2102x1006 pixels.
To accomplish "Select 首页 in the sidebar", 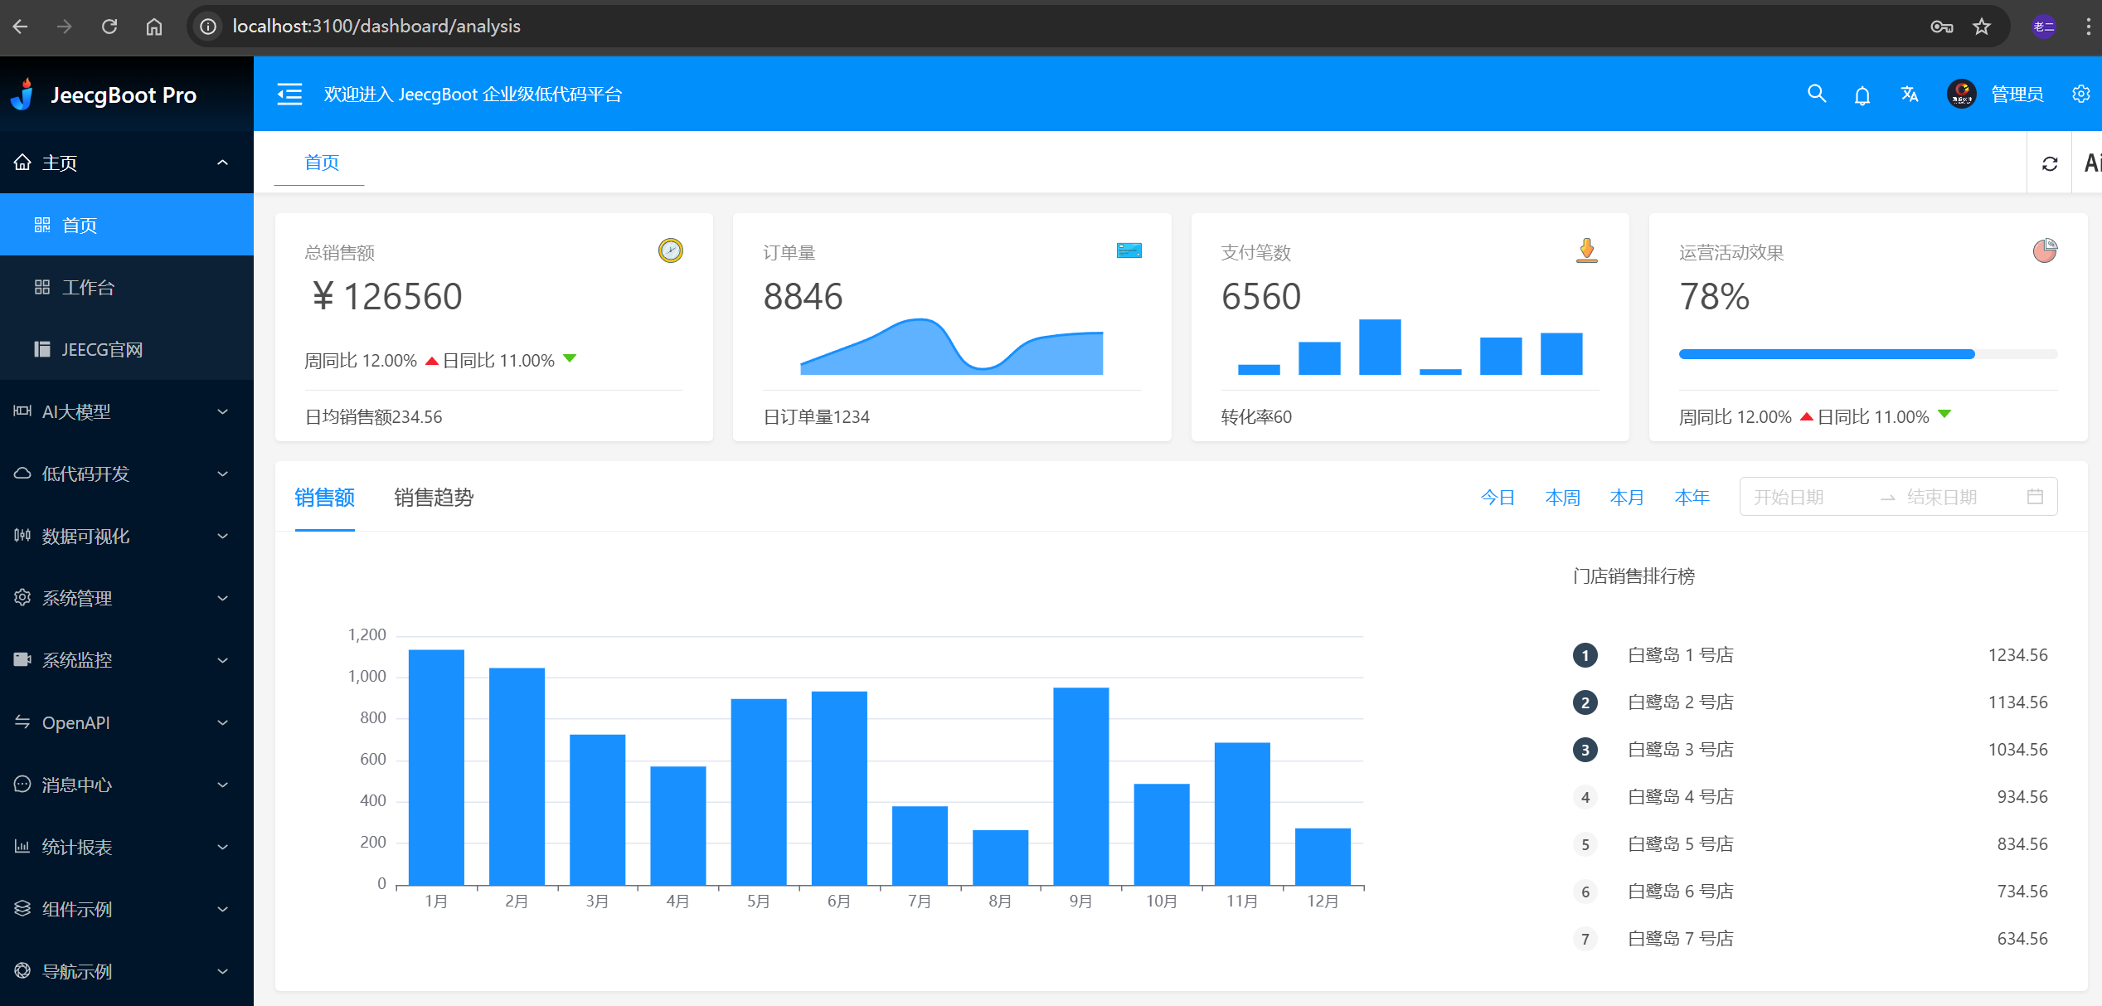I will 127,225.
